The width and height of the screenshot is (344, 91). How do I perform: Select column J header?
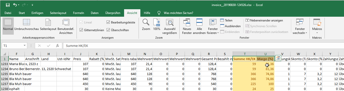click(x=81, y=54)
